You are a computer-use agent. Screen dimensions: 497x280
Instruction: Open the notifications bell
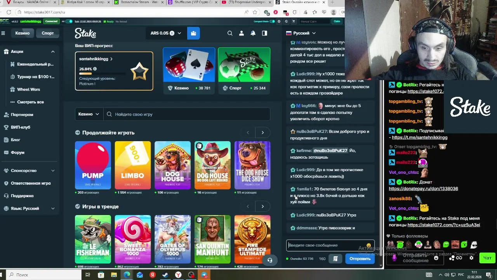point(253,33)
